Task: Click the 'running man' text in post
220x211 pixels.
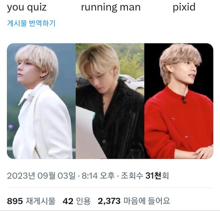Action: click(111, 7)
